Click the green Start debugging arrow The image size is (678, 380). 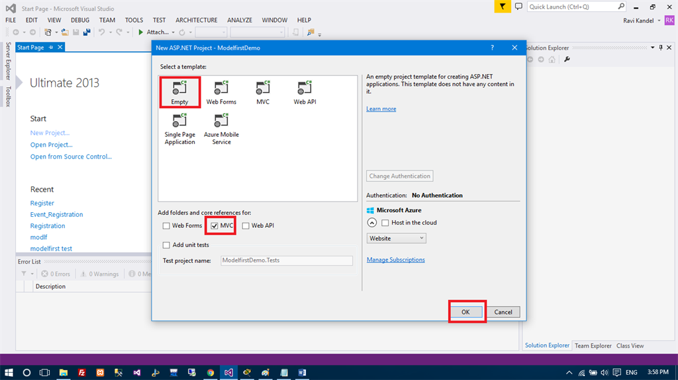tap(140, 32)
